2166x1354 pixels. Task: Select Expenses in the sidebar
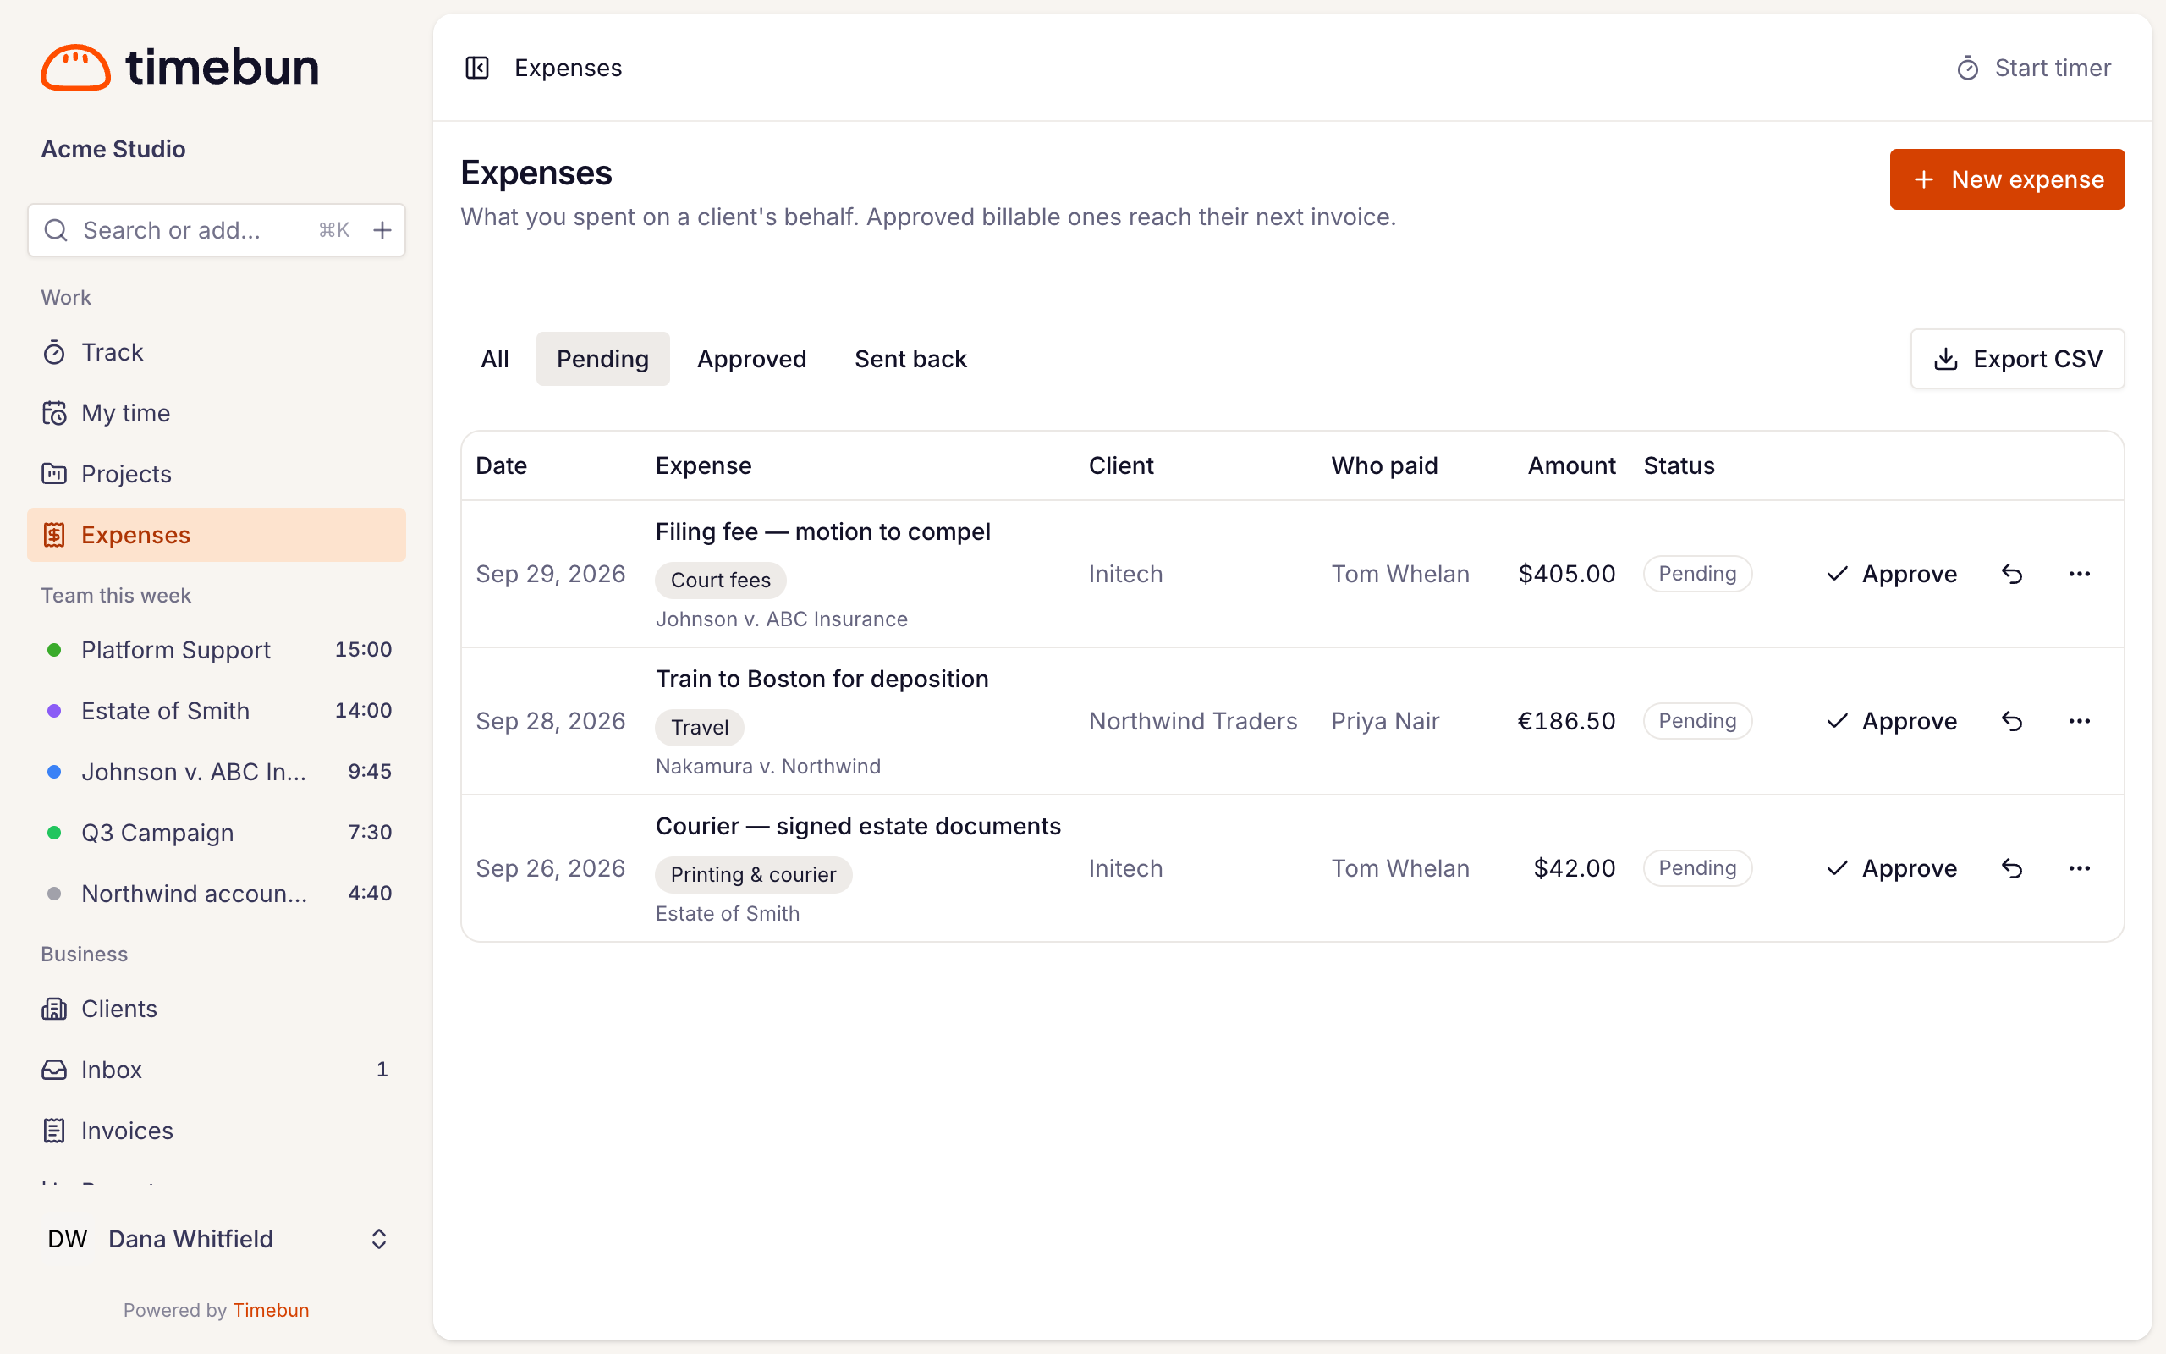coord(217,535)
